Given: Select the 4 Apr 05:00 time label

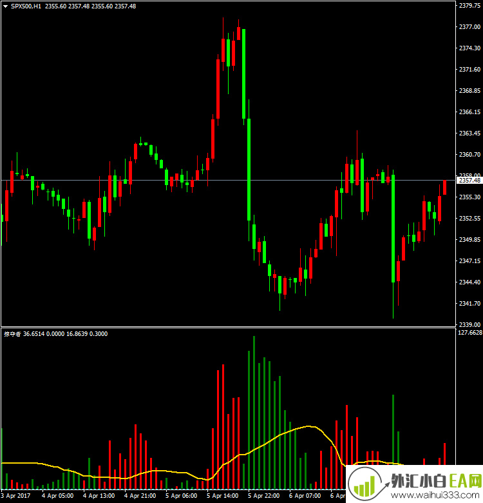Looking at the screenshot, I should click(x=57, y=496).
